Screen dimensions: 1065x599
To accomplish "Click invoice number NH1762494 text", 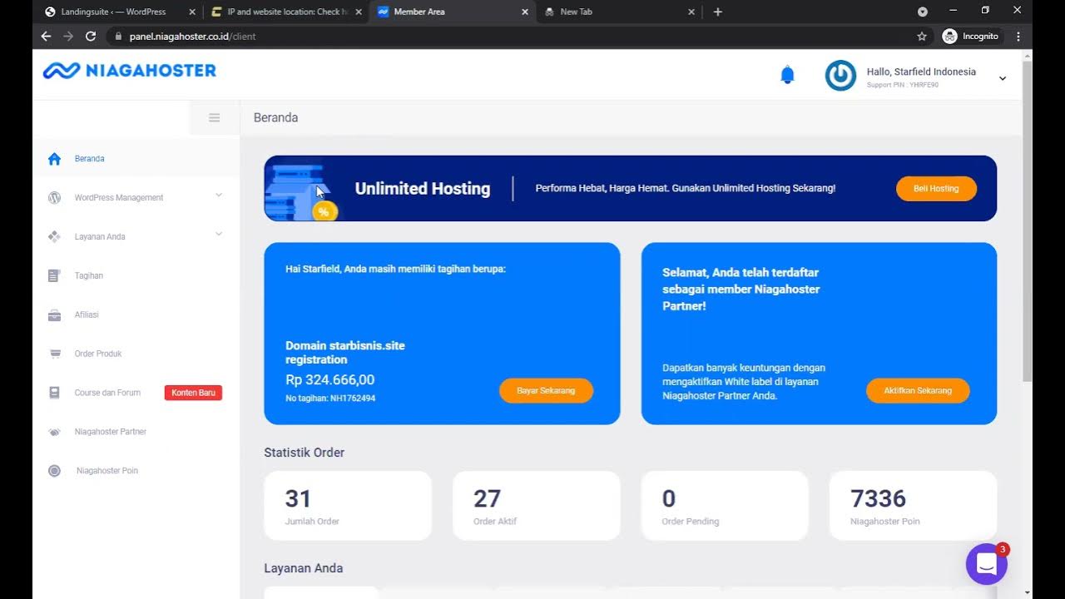I will (x=330, y=399).
